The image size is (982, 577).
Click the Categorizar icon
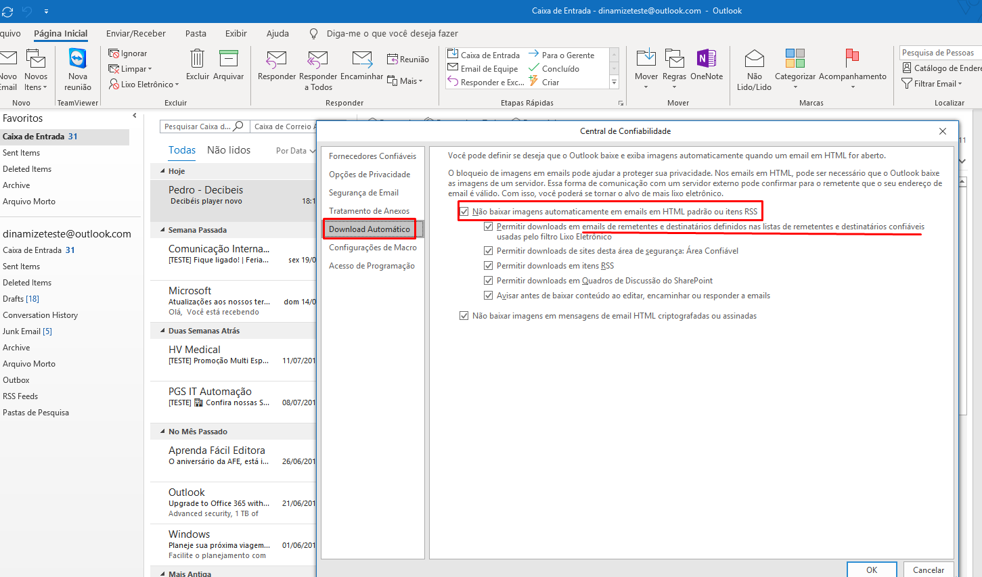pos(795,58)
